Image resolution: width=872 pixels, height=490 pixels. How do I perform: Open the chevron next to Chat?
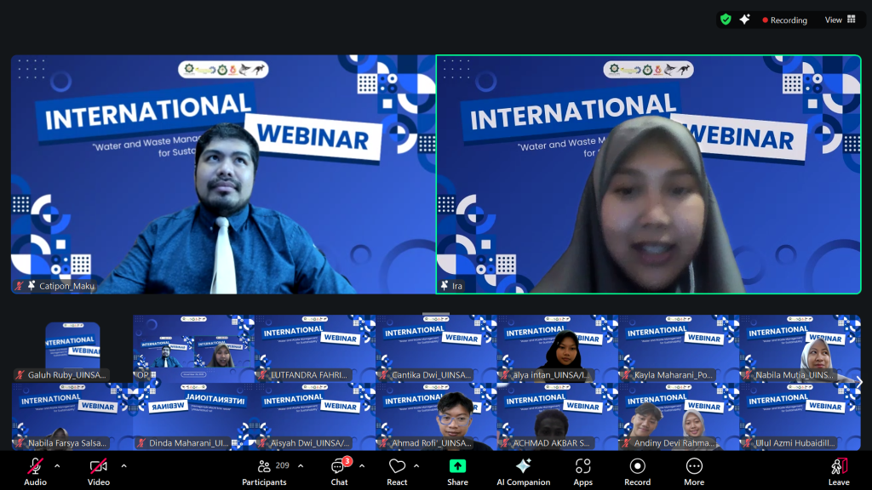[362, 466]
